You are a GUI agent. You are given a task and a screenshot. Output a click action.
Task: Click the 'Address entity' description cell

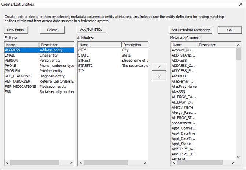pos(51,50)
